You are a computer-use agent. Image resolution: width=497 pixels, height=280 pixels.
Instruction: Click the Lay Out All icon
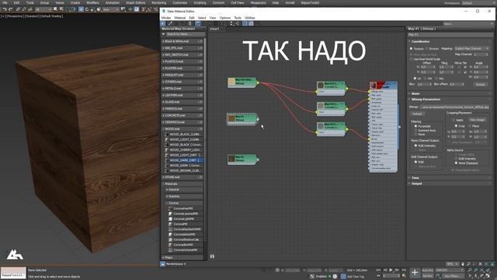[231, 23]
